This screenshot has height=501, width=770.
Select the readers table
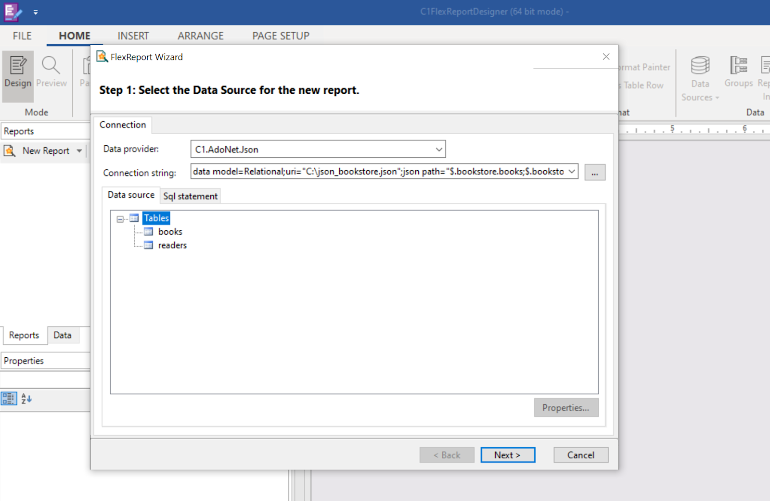(172, 245)
